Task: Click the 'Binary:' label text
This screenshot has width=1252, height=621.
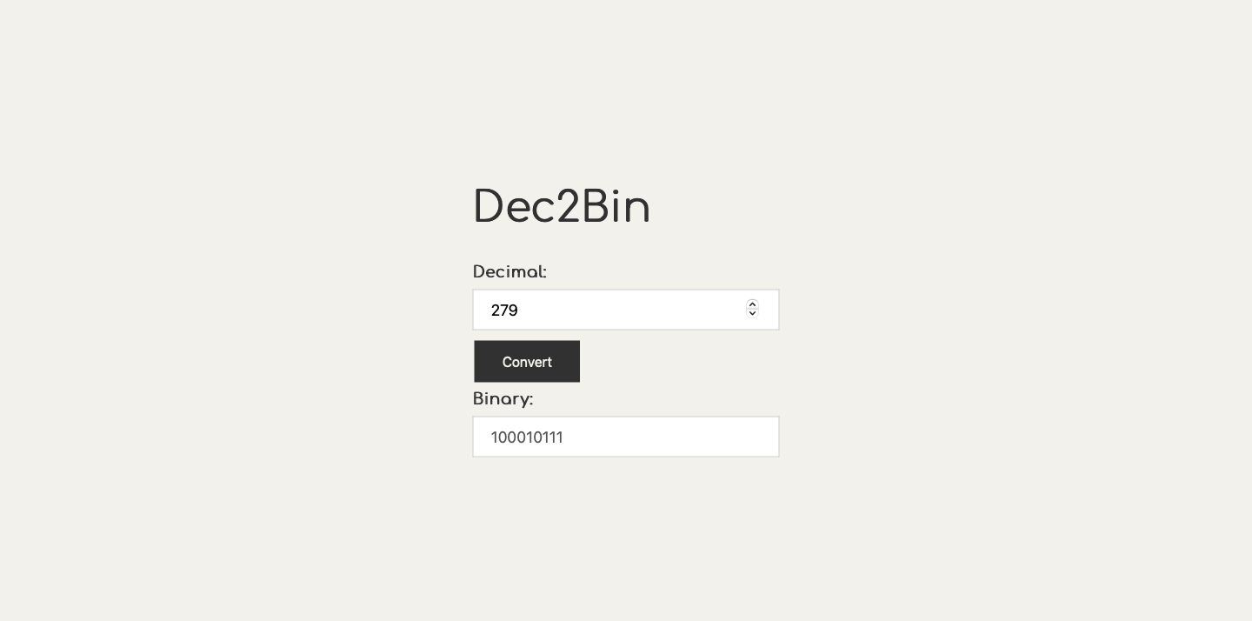Action: (x=503, y=399)
